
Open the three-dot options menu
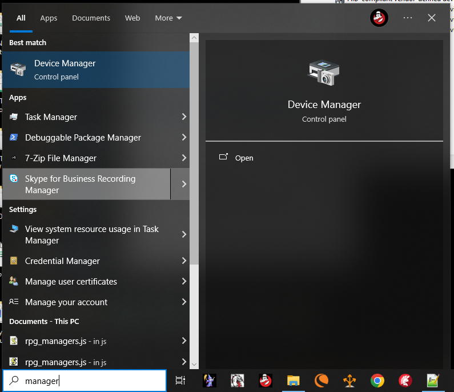point(407,18)
